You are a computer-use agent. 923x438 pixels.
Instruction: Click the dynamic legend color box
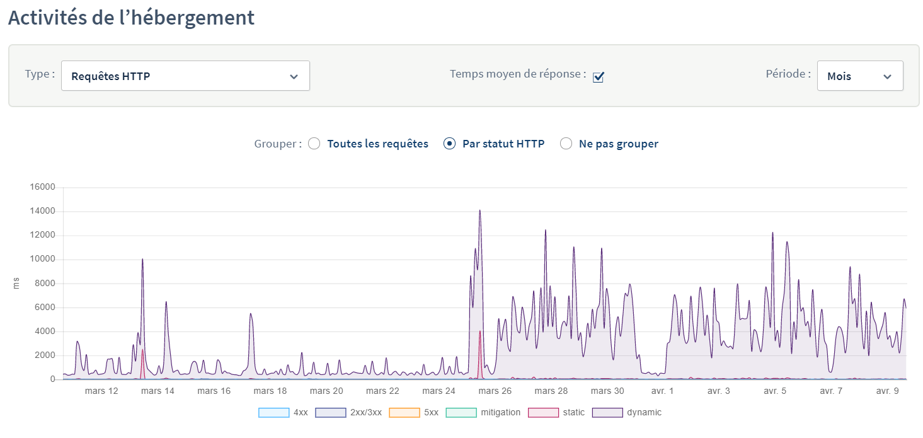pos(607,413)
